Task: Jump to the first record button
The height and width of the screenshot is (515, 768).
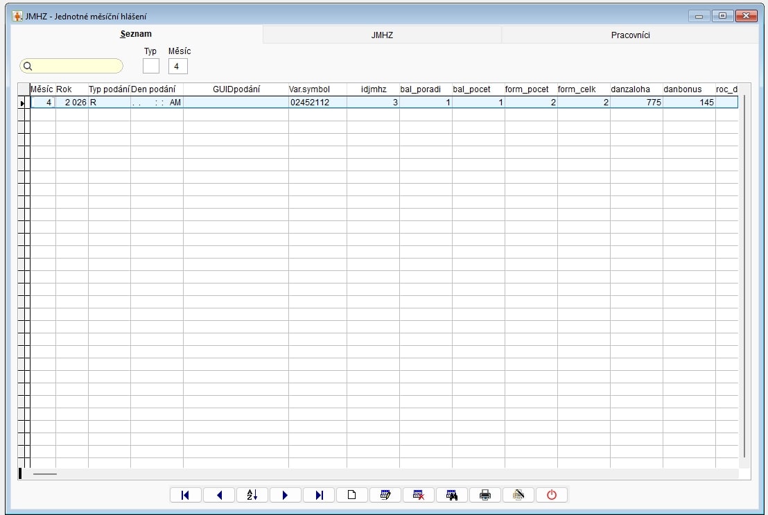Action: tap(185, 495)
